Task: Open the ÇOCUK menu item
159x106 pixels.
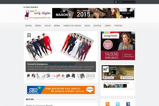Action: 47,26
